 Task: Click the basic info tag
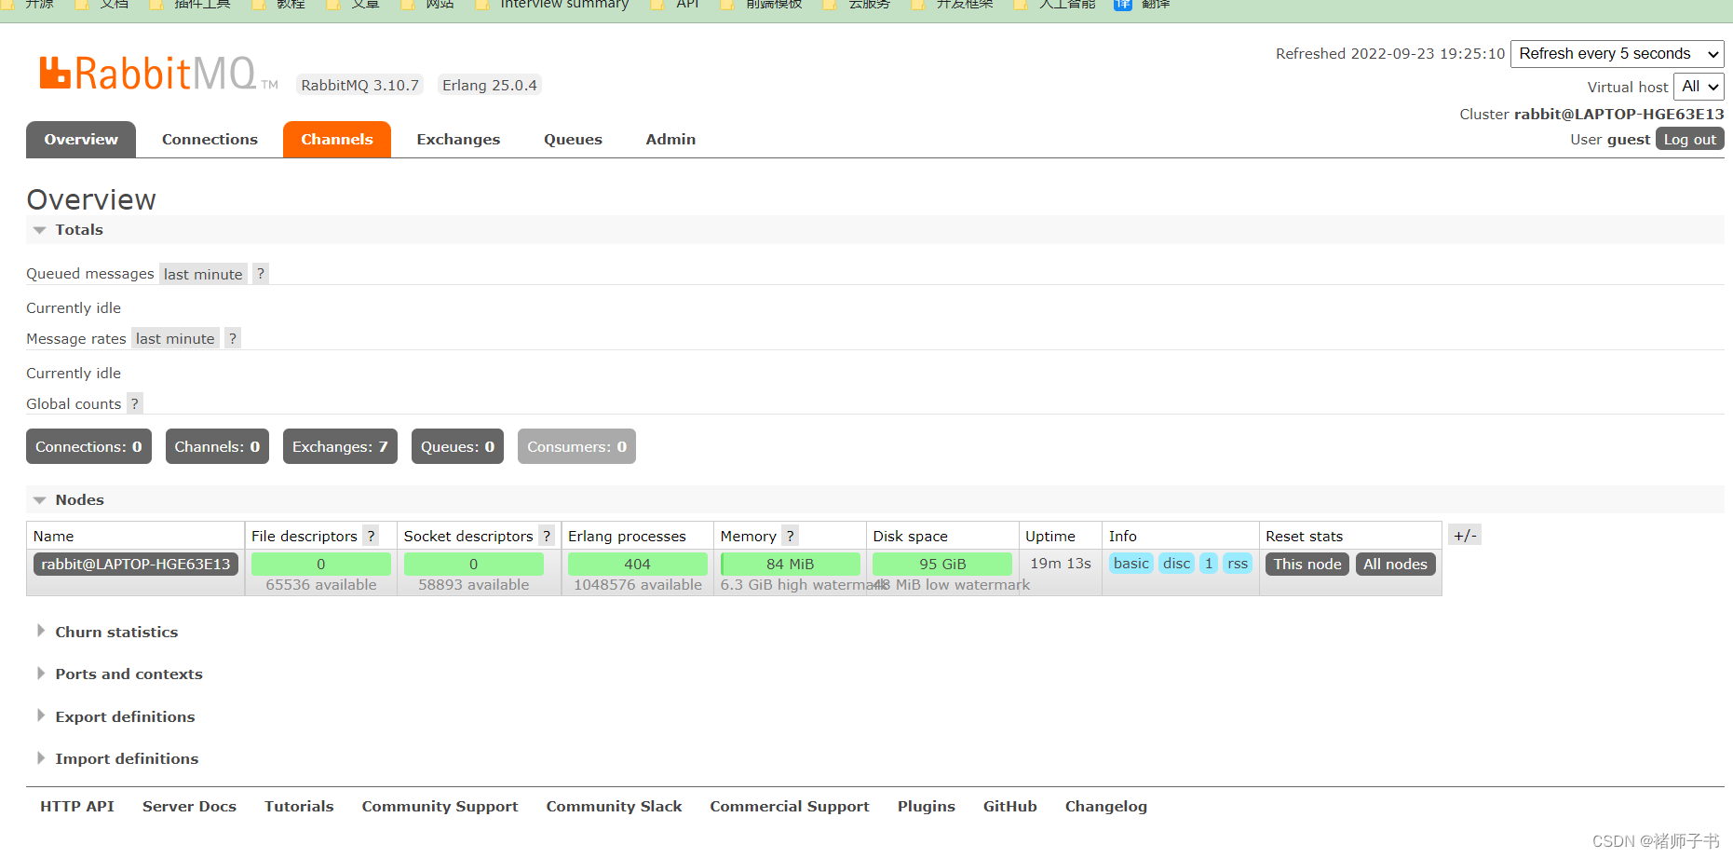pos(1131,564)
